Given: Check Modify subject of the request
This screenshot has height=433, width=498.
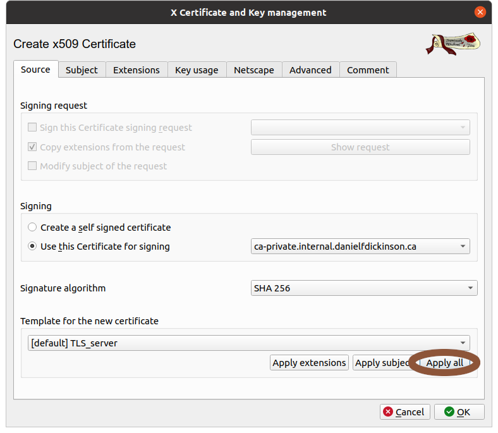Looking at the screenshot, I should 97,166.
